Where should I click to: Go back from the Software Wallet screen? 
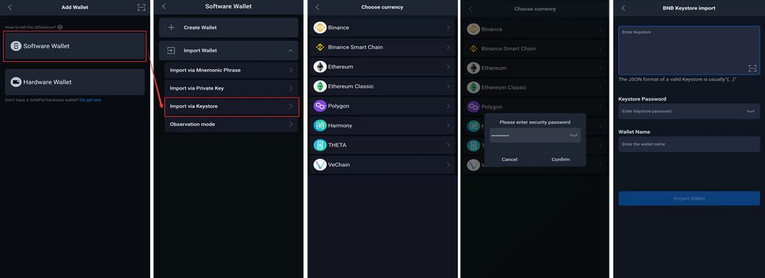(x=164, y=6)
